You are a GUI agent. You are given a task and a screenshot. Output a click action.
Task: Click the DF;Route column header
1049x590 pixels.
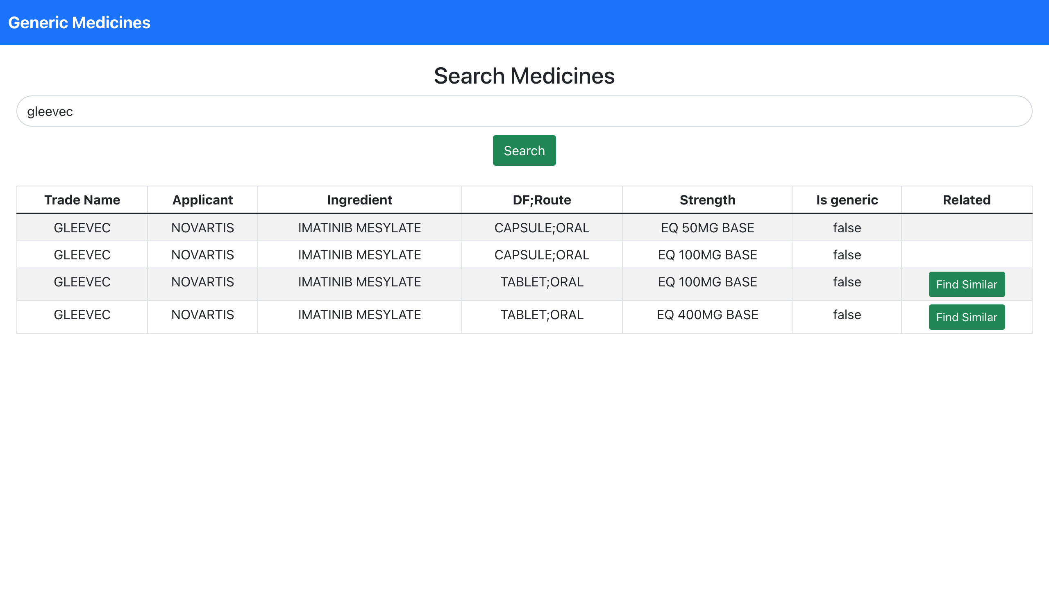coord(542,200)
